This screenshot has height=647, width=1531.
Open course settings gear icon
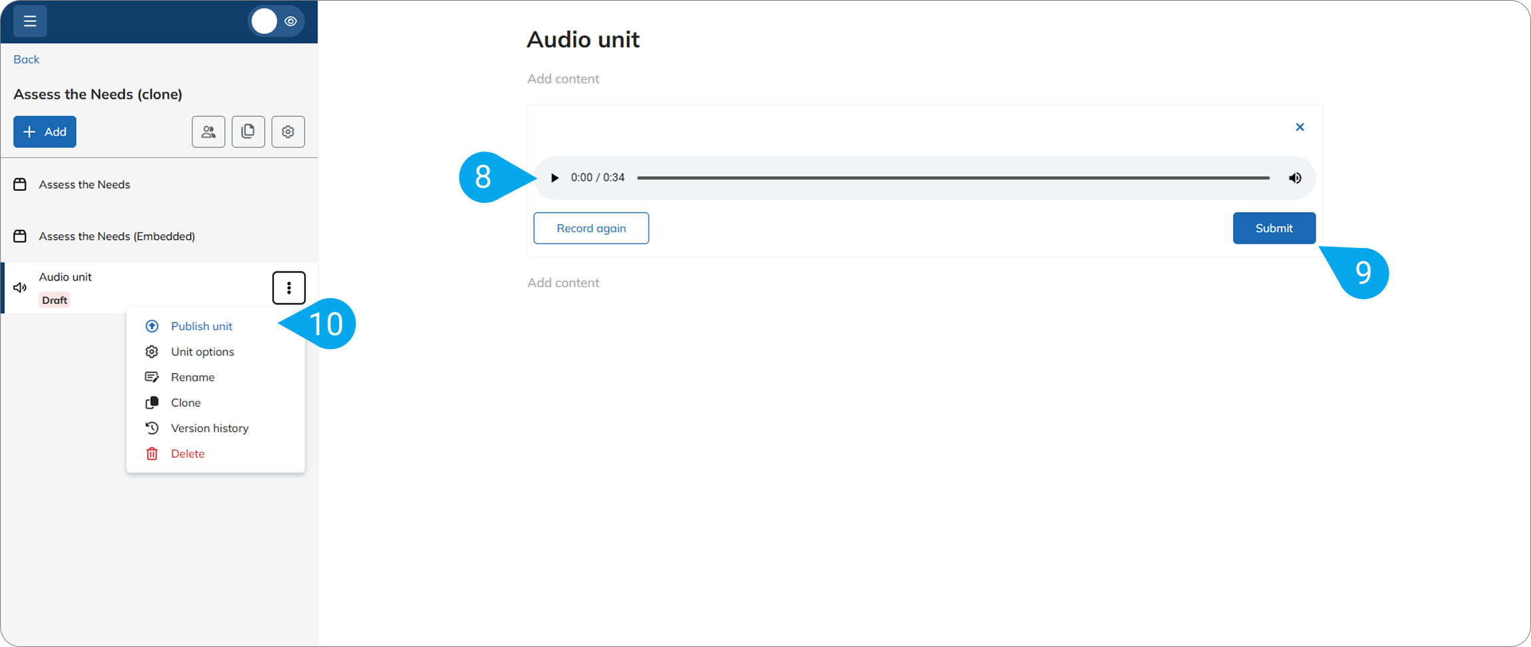point(288,132)
